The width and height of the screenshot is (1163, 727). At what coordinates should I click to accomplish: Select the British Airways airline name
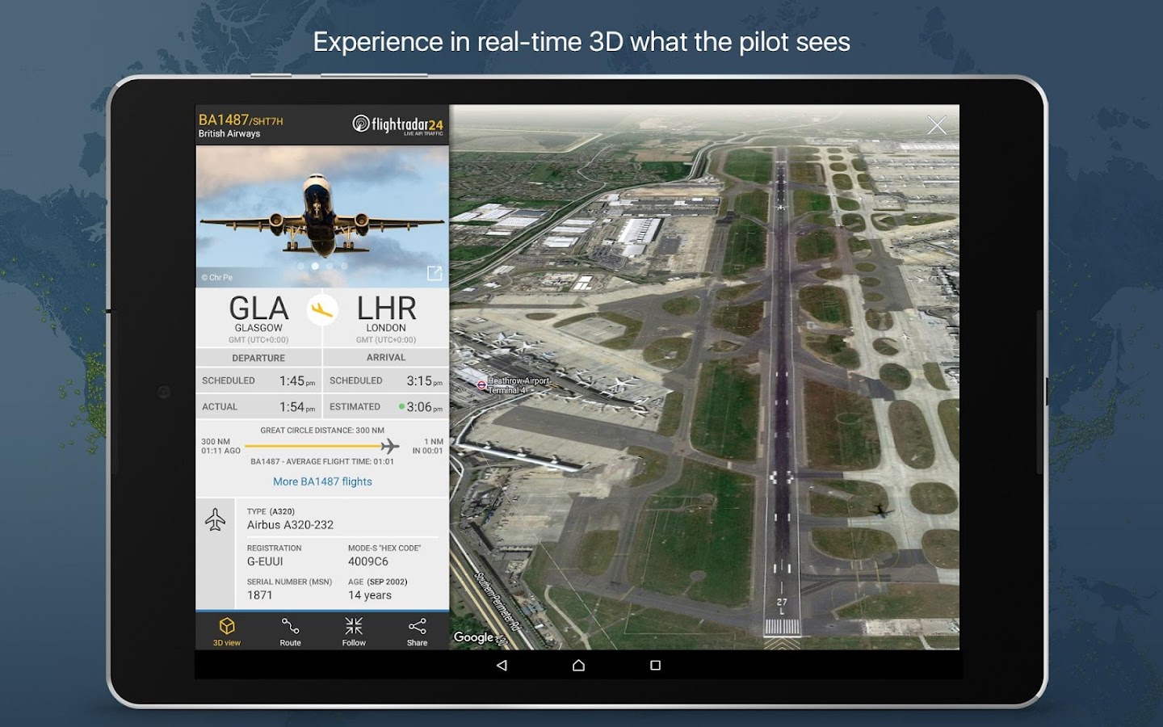[x=229, y=134]
